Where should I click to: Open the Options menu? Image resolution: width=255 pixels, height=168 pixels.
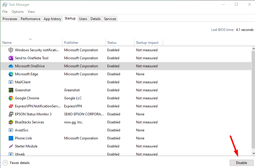tap(18, 12)
